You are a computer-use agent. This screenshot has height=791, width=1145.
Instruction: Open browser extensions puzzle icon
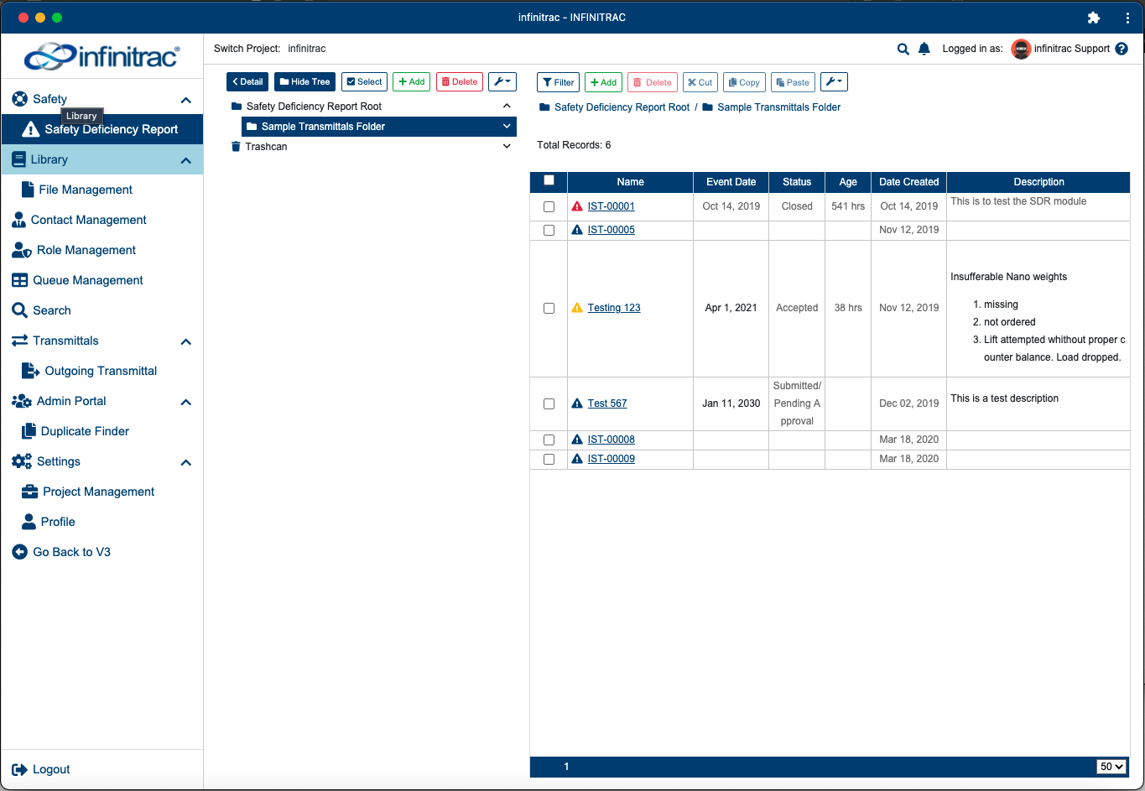click(1094, 18)
